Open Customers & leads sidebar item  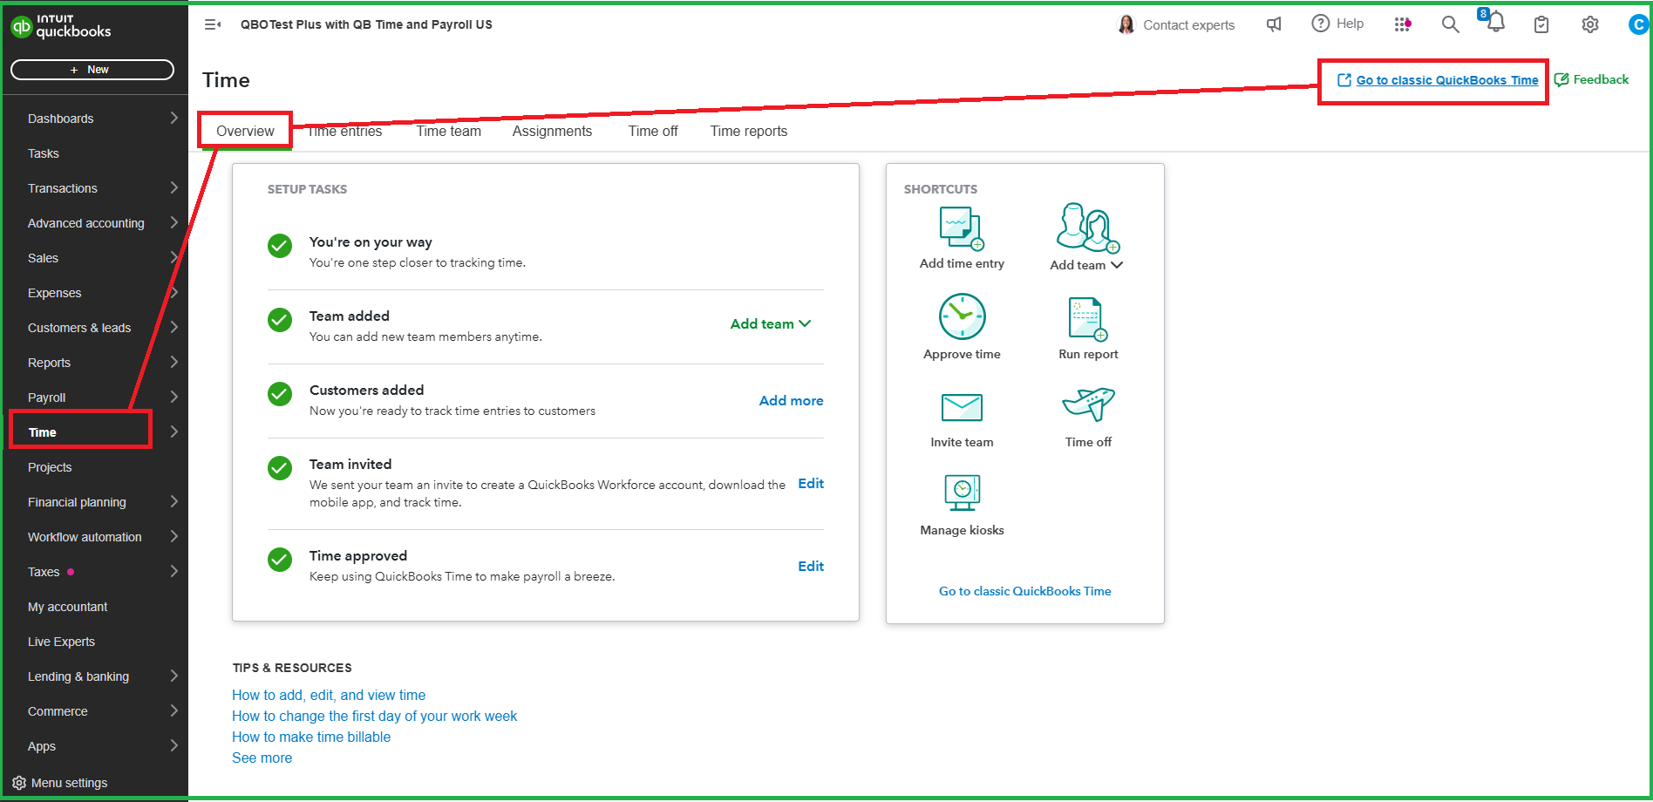coord(79,328)
